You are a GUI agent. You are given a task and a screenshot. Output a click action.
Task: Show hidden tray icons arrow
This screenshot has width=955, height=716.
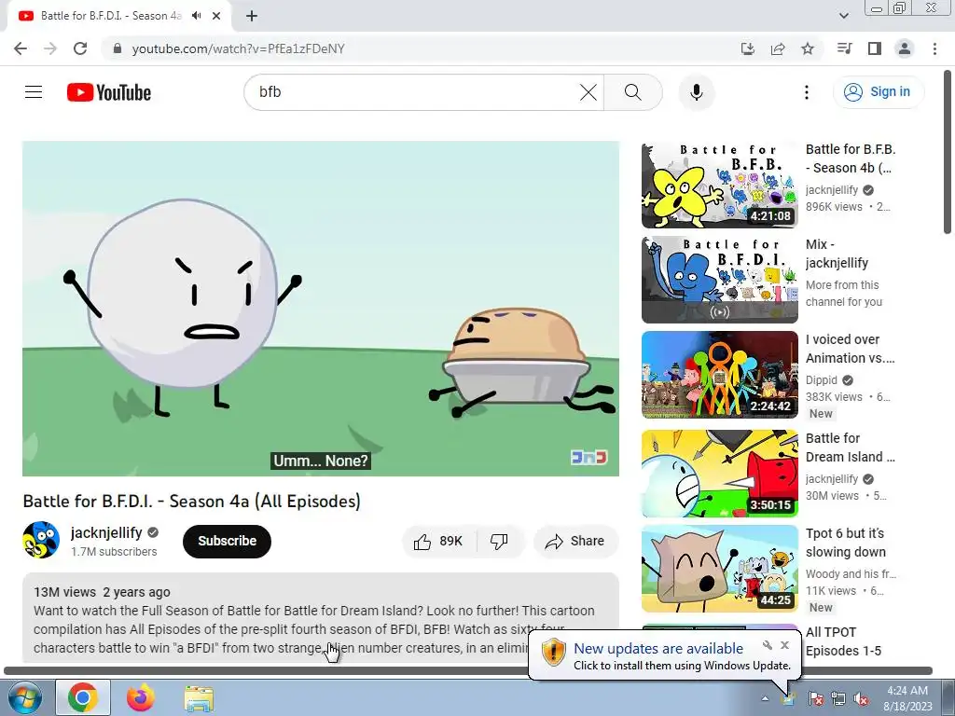tap(765, 698)
